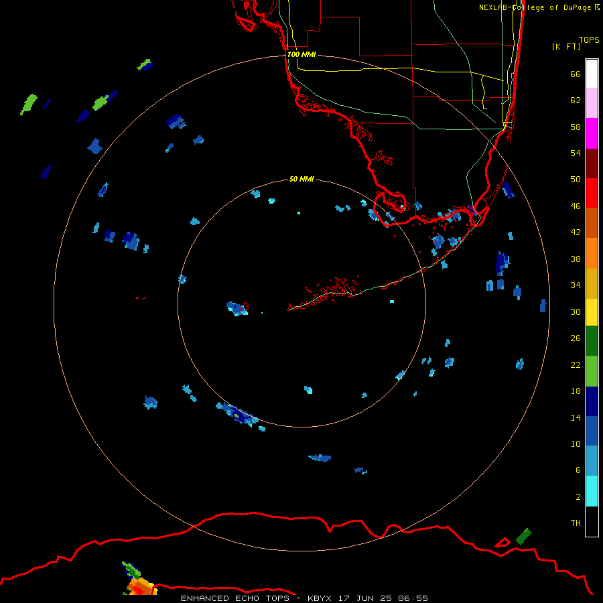Click the "50" legend value

click(576, 179)
